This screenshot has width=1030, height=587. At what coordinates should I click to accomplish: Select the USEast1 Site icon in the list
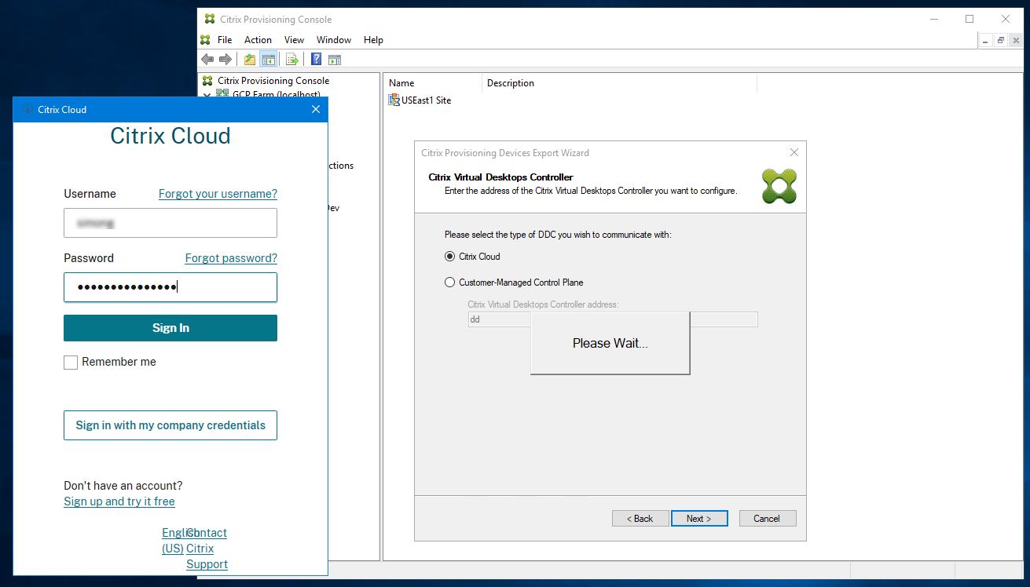(393, 100)
